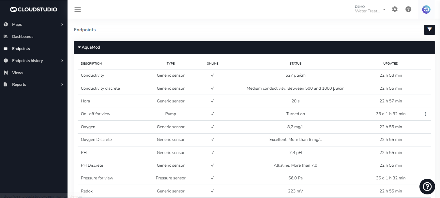Image resolution: width=440 pixels, height=198 pixels.
Task: Select the Dashboards sidebar icon
Action: (5, 36)
